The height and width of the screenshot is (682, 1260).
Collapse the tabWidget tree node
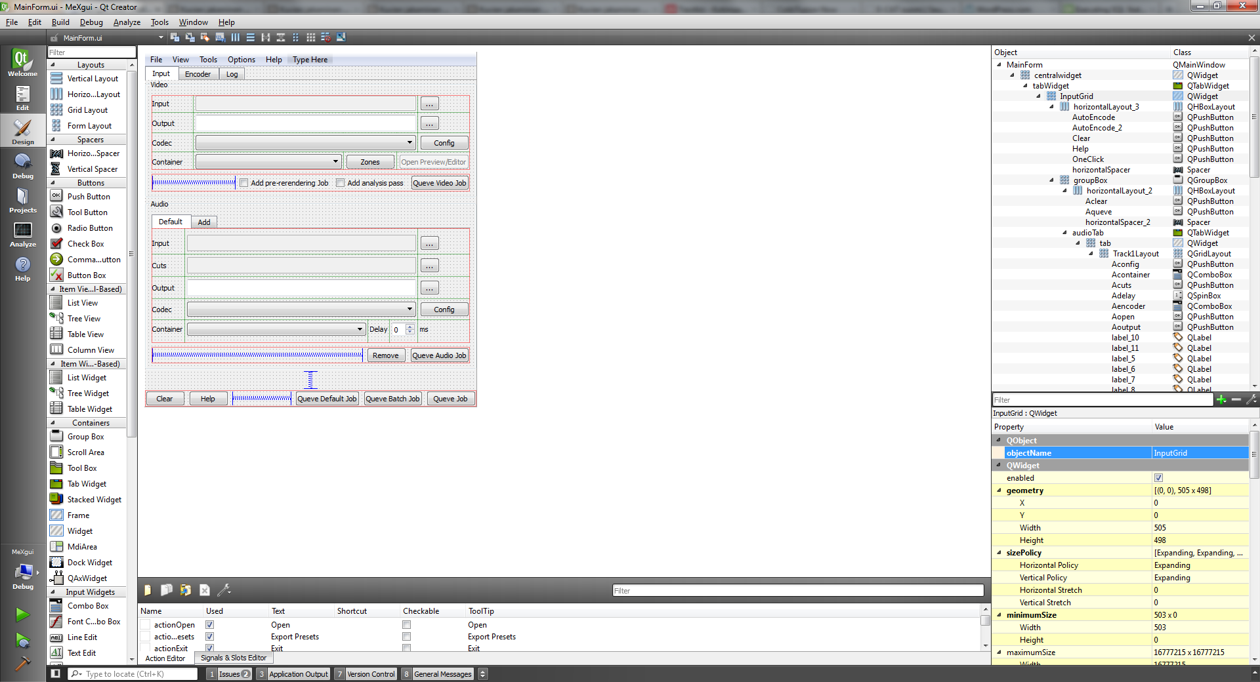pyautogui.click(x=1026, y=86)
